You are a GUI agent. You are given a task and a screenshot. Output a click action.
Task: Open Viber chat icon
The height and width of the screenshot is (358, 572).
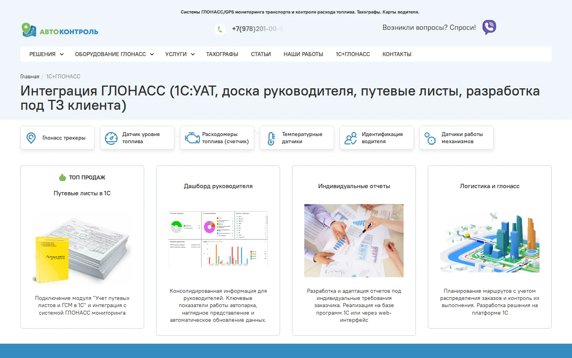tap(489, 27)
